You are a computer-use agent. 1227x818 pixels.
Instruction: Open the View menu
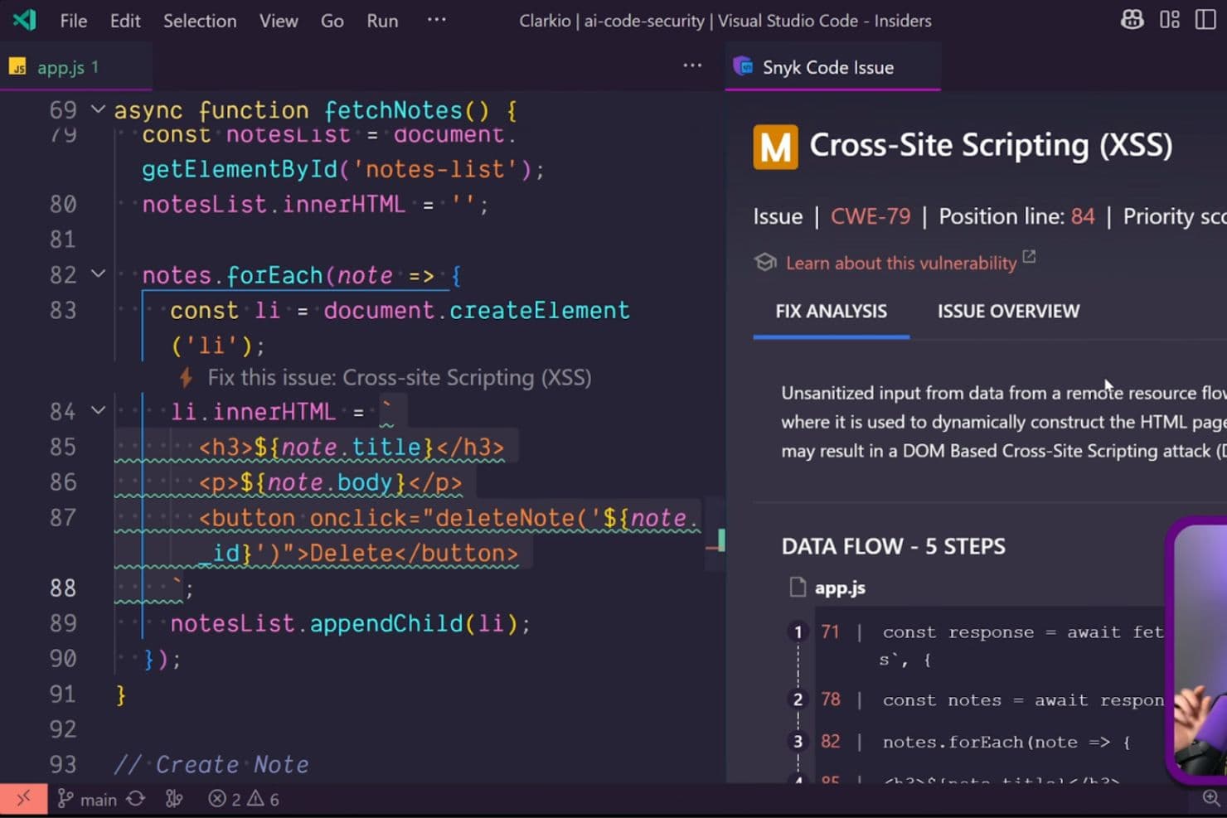point(279,21)
